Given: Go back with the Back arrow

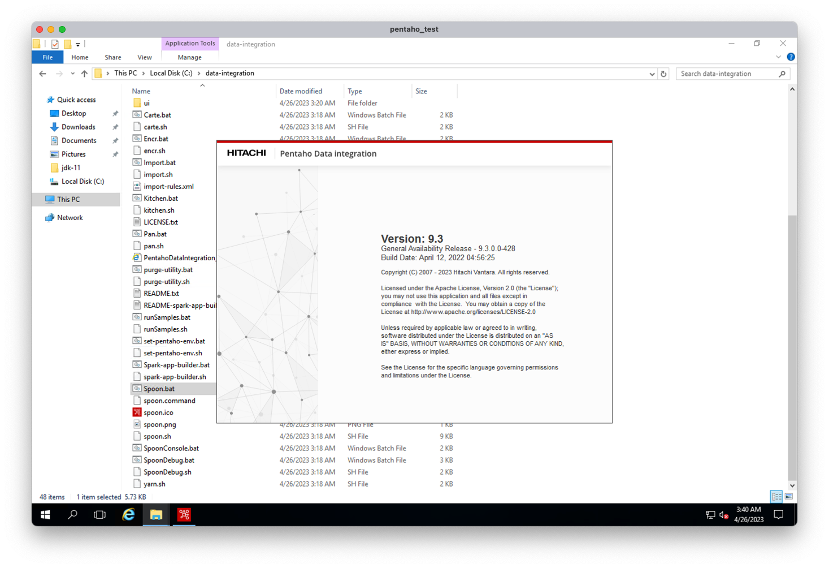Looking at the screenshot, I should pyautogui.click(x=43, y=74).
